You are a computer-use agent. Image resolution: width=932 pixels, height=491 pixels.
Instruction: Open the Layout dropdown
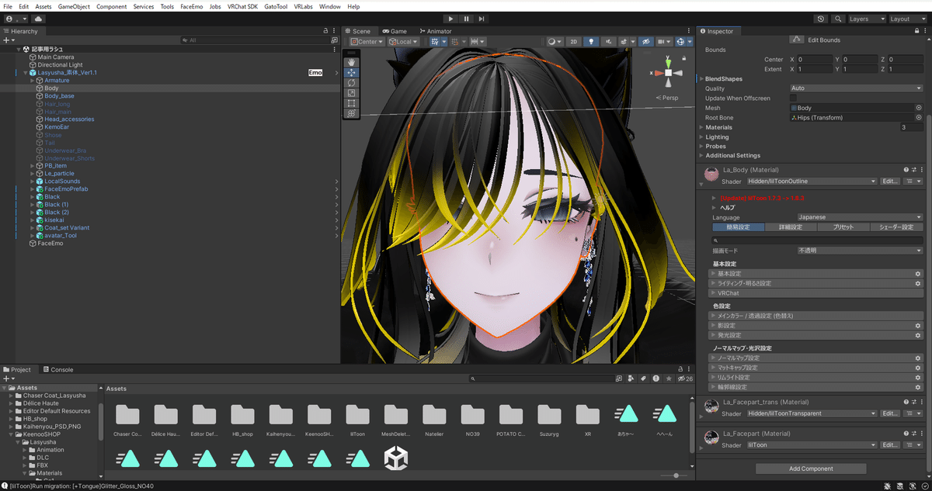pyautogui.click(x=909, y=19)
